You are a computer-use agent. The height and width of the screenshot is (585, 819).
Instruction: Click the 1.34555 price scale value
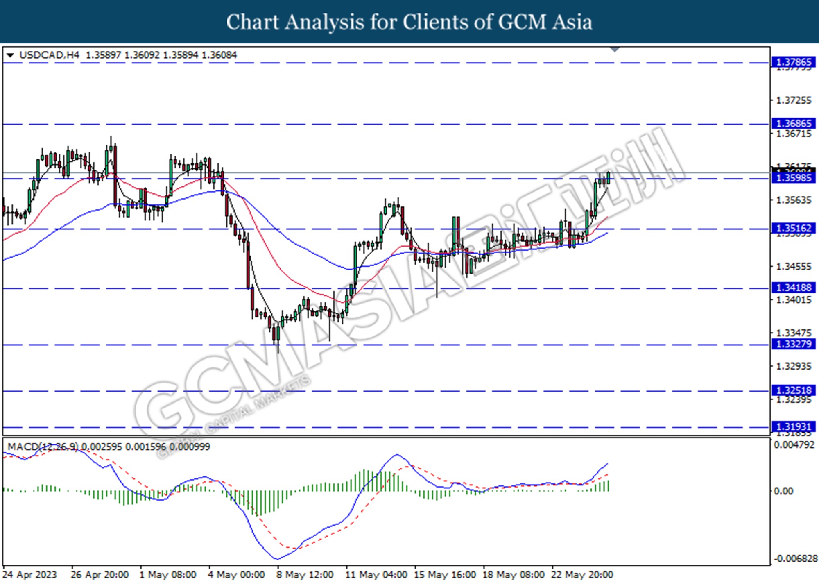[x=794, y=267]
